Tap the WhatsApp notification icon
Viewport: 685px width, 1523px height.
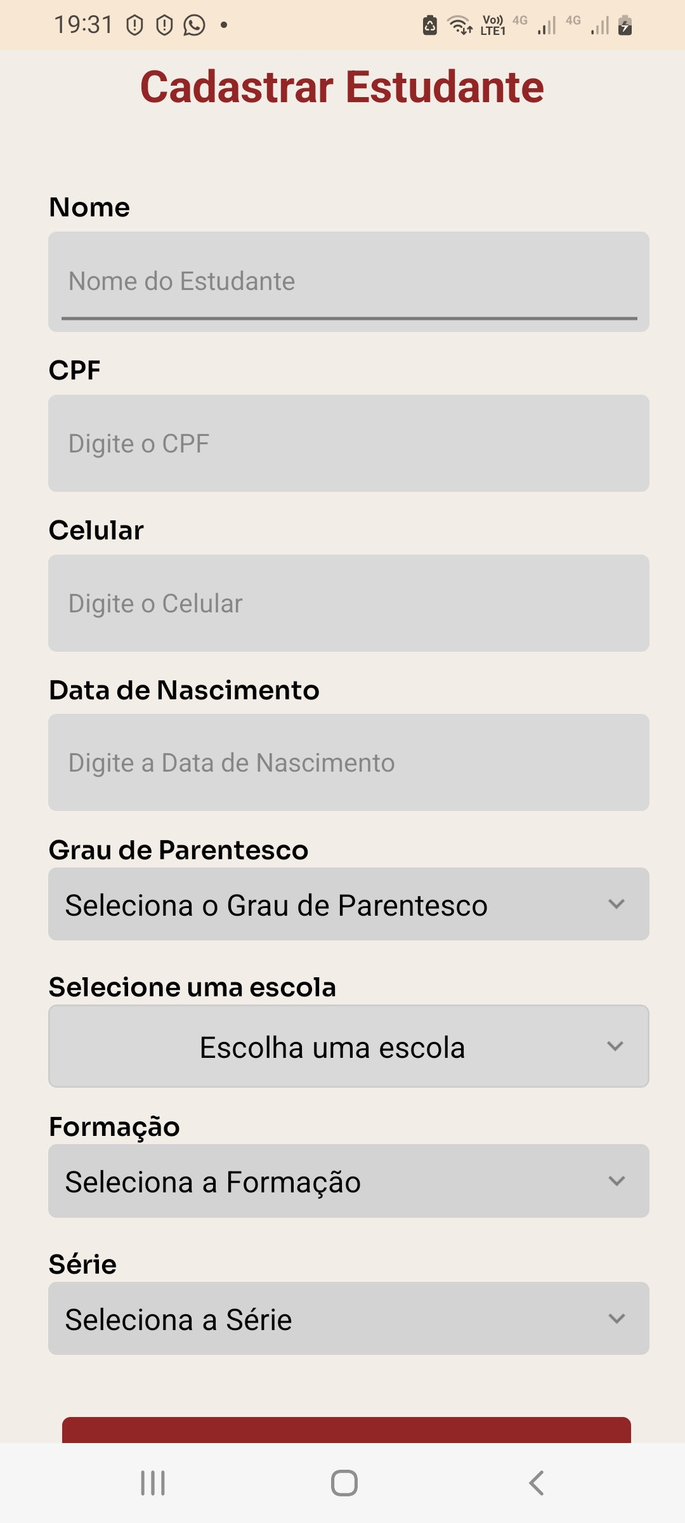coord(194,25)
